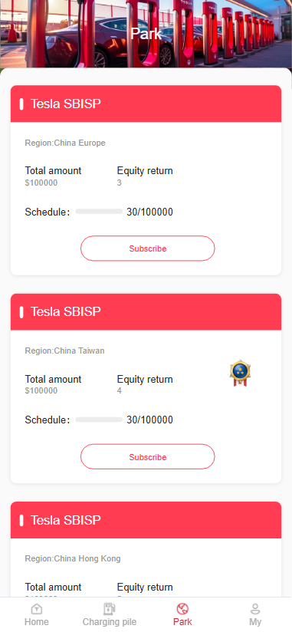
Task: Open the Tesla SBISP Hong Kong header
Action: point(146,520)
